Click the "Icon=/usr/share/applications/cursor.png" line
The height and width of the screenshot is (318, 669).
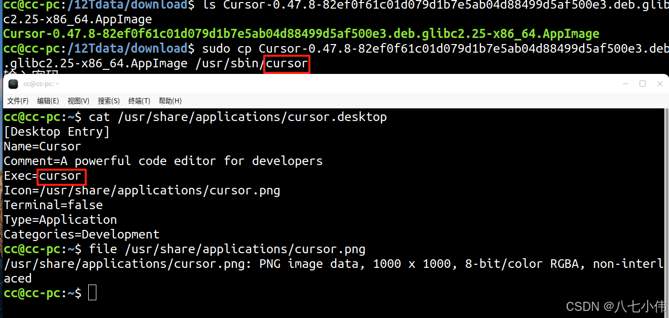[142, 190]
